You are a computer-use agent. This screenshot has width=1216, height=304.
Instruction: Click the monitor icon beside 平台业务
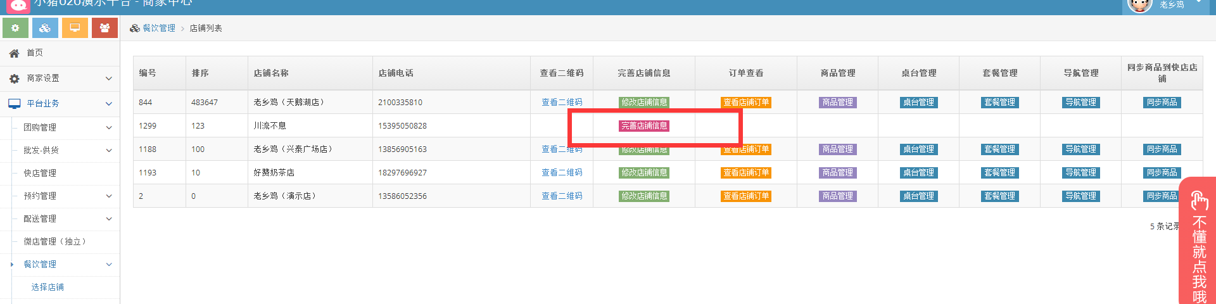coord(14,103)
